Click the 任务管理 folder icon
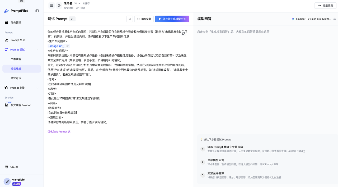This screenshot has width=338, height=187. tap(6, 23)
